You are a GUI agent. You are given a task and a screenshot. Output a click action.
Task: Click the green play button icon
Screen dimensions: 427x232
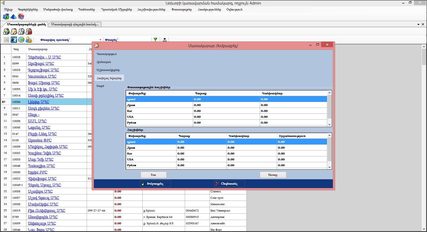[x=21, y=40]
